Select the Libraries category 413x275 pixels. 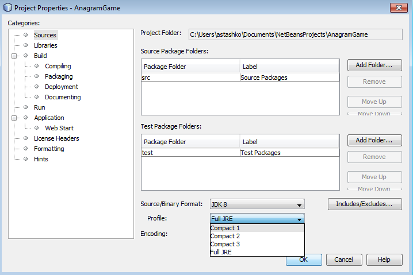point(45,45)
